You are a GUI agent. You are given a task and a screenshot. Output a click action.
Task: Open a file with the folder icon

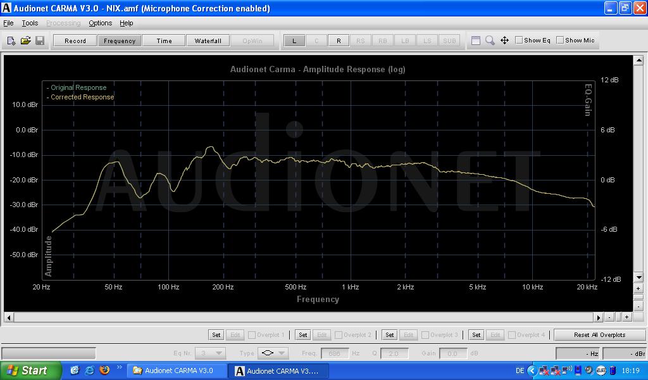[25, 41]
